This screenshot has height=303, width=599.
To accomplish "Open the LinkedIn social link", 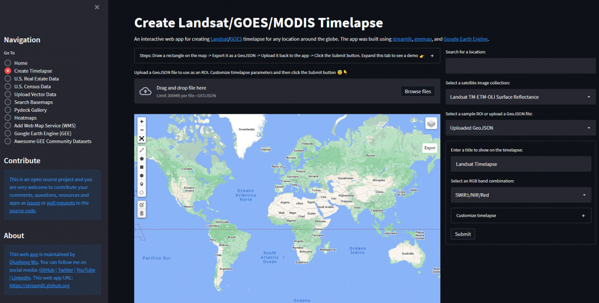I will click(21, 278).
